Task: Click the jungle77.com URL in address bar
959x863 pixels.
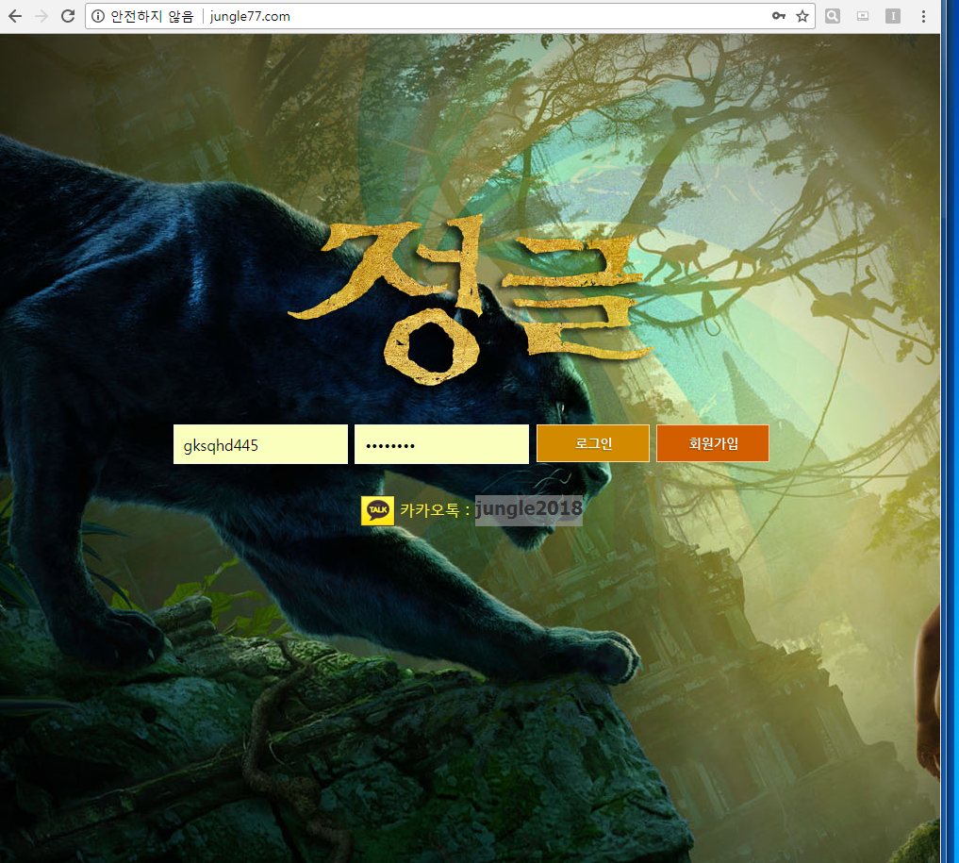Action: point(250,17)
